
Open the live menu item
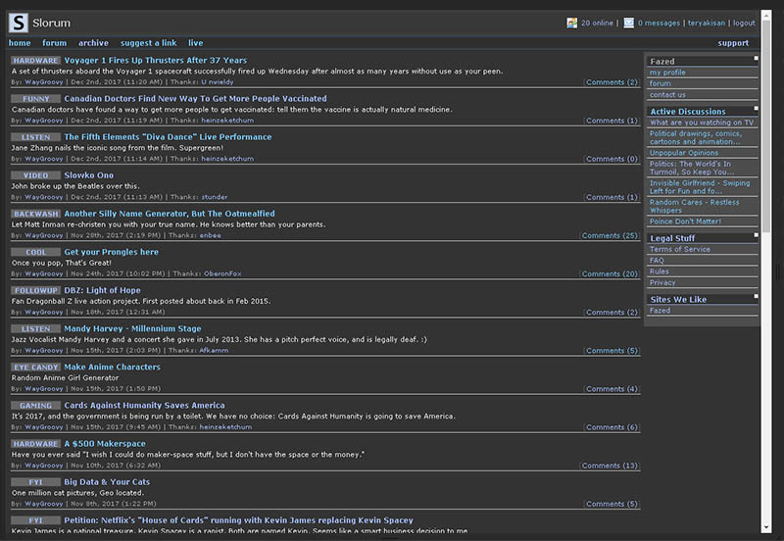coord(195,43)
